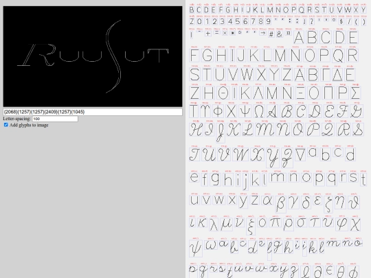Insert the dollar sign glyph

[341, 21]
